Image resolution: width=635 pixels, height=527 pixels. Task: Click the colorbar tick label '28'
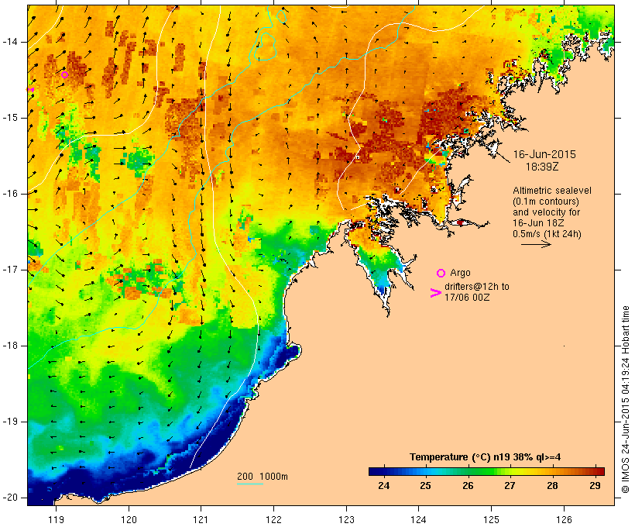coord(552,486)
